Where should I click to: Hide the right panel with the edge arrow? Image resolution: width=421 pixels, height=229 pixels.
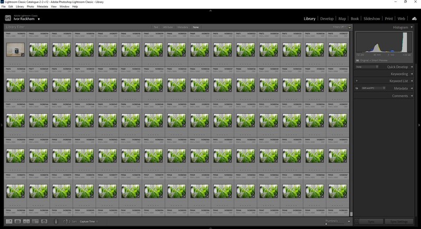pos(419,125)
